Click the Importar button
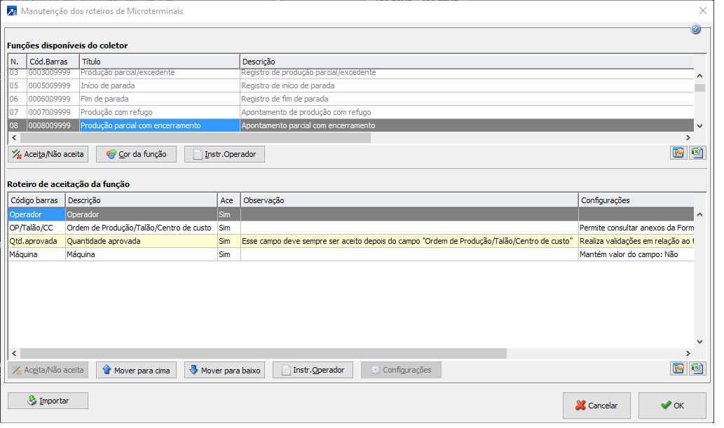Image resolution: width=724 pixels, height=428 pixels. tap(48, 401)
